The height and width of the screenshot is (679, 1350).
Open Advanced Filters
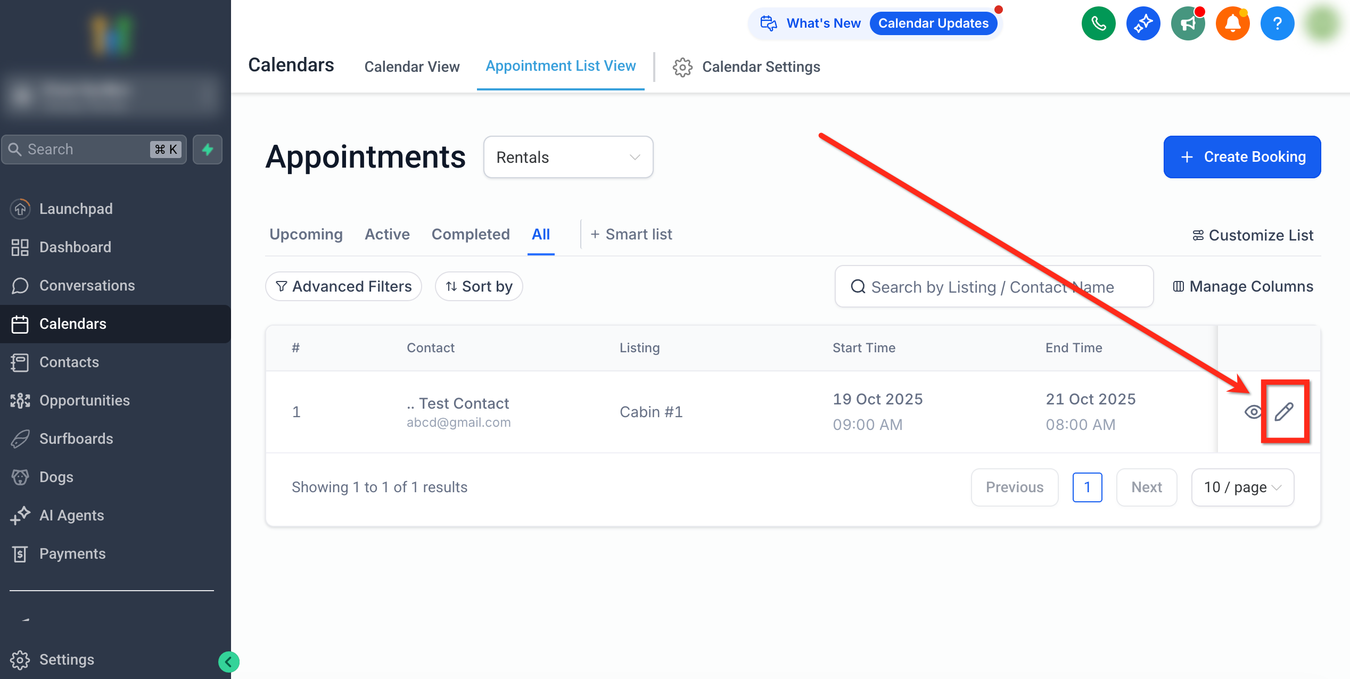coord(343,286)
